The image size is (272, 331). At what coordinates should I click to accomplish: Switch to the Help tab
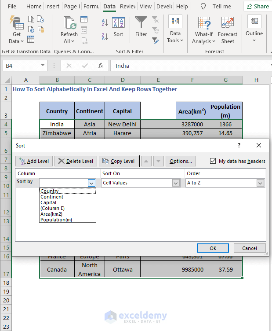point(182,7)
